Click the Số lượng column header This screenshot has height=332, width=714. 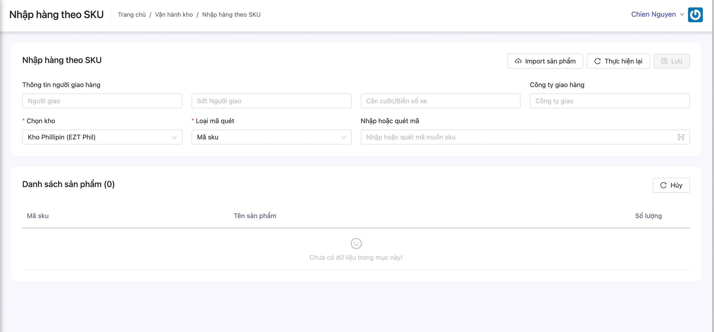(x=648, y=216)
